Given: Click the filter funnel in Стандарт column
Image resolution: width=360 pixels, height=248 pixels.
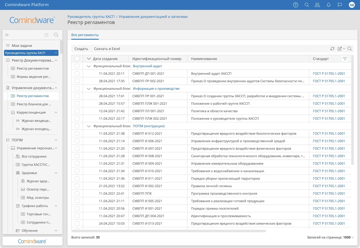Looking at the screenshot, I should coord(345,59).
